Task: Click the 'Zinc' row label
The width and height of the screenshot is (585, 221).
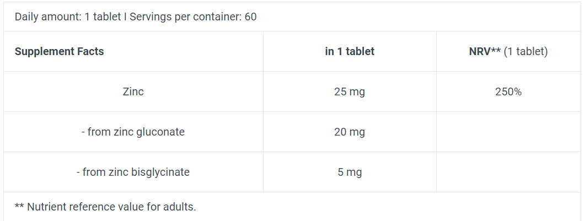Action: (x=133, y=91)
